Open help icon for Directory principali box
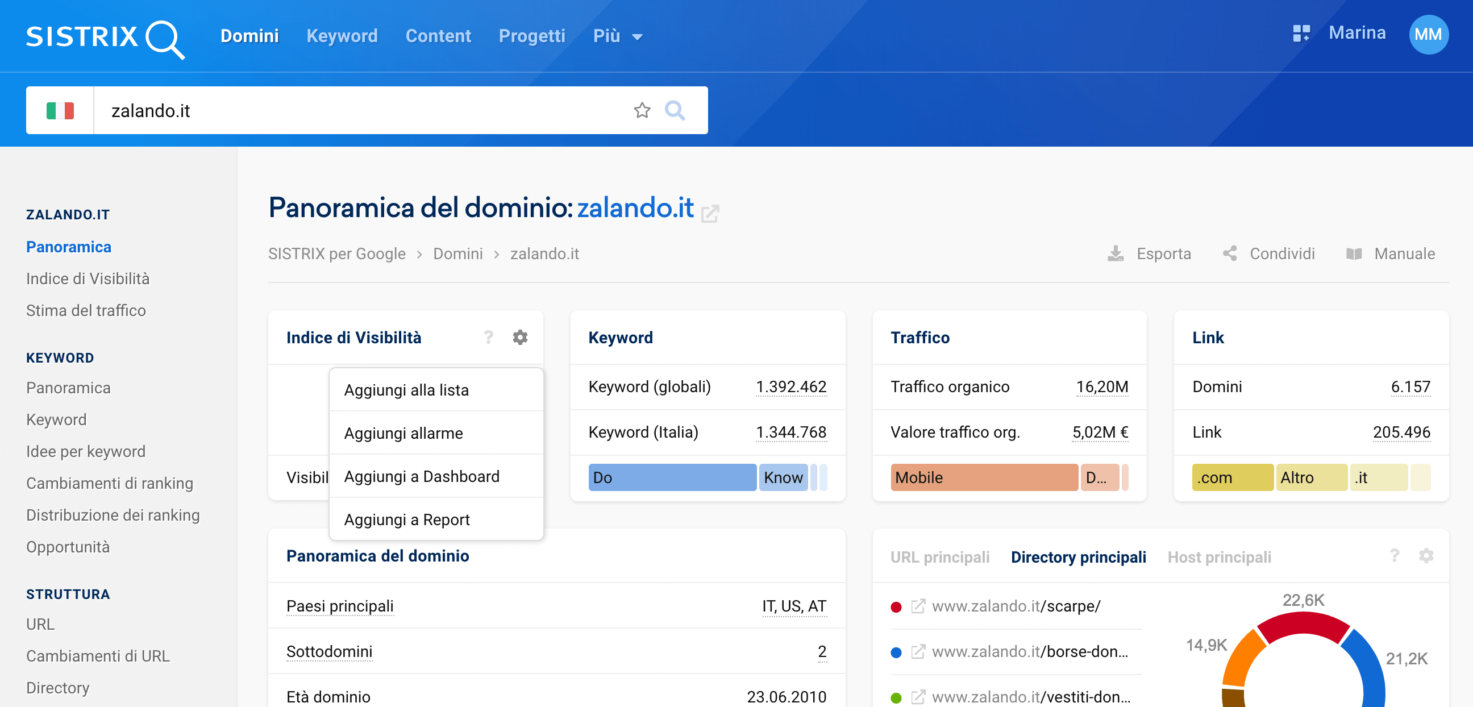The height and width of the screenshot is (707, 1473). (x=1395, y=555)
